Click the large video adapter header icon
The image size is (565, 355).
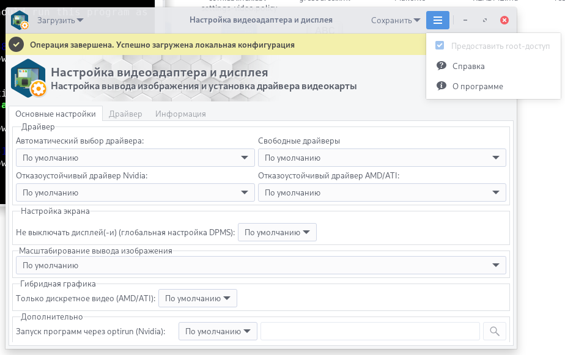pos(29,78)
